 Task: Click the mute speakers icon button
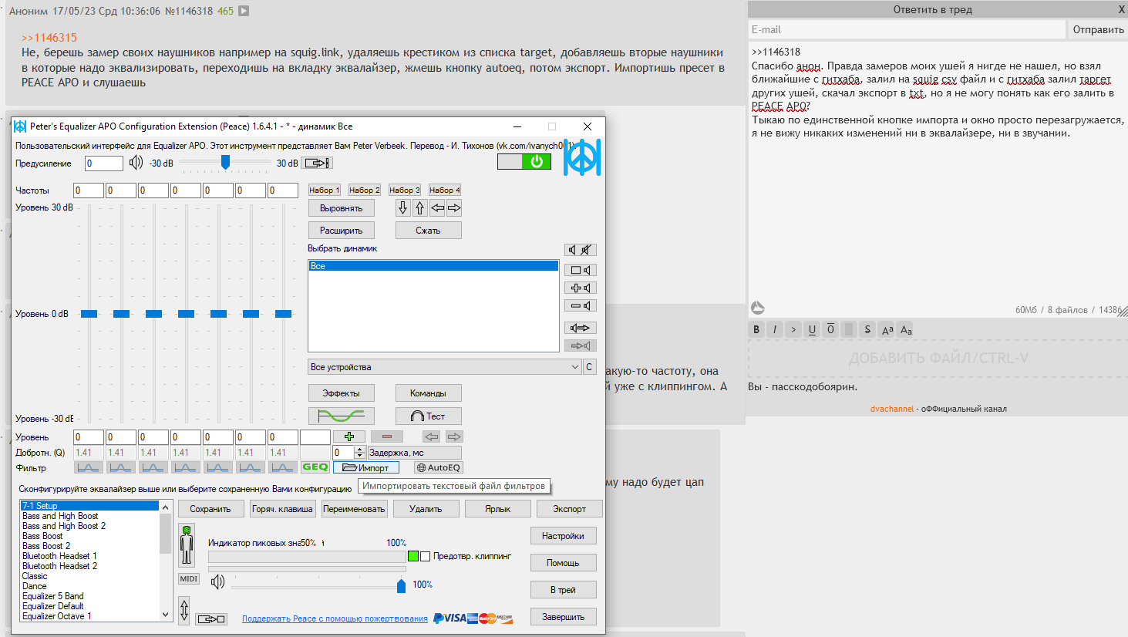coord(580,250)
